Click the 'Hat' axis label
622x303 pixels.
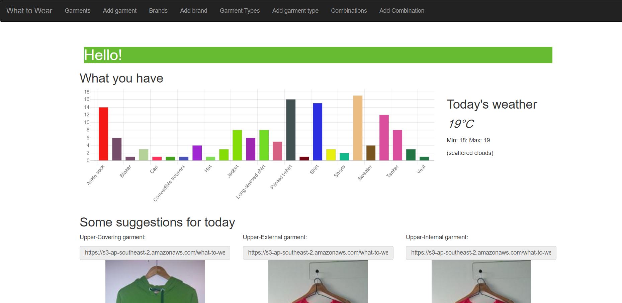coord(208,168)
